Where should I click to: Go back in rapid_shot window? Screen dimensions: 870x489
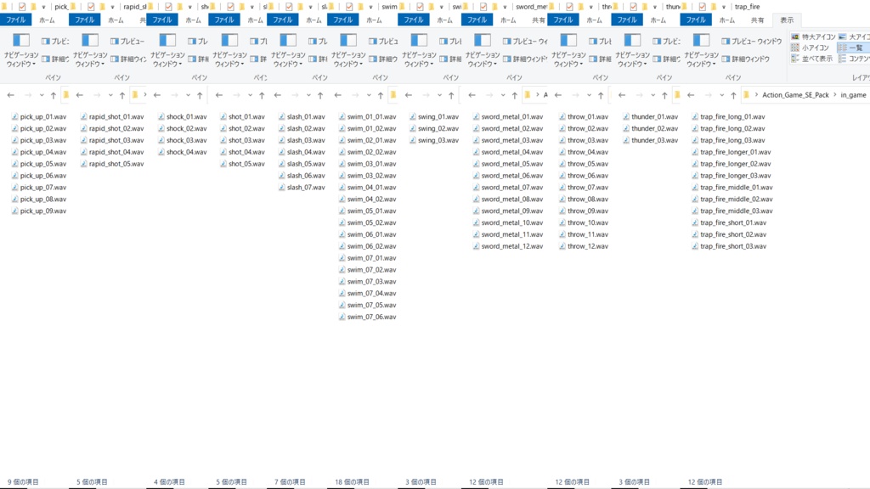80,95
